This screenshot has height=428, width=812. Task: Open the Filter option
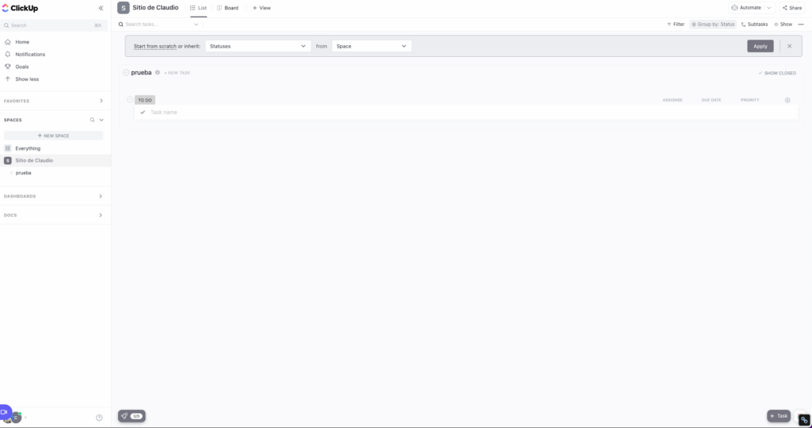(x=676, y=25)
